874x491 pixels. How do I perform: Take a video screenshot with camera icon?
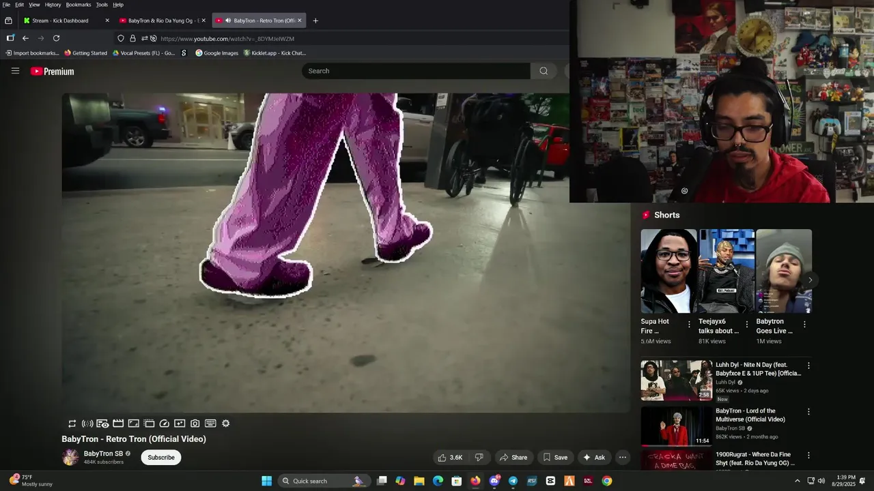[195, 423]
